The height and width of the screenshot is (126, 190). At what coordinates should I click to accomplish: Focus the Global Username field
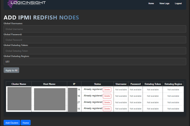coord(95,29)
